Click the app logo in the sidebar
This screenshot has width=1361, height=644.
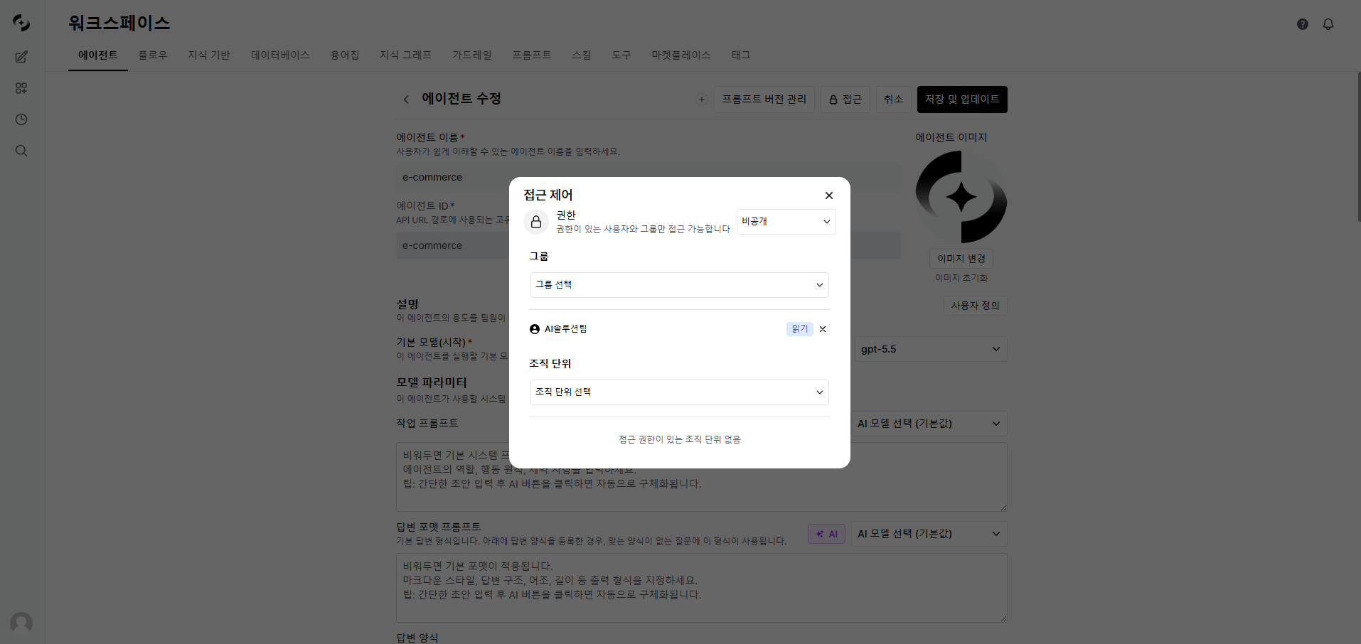click(21, 23)
